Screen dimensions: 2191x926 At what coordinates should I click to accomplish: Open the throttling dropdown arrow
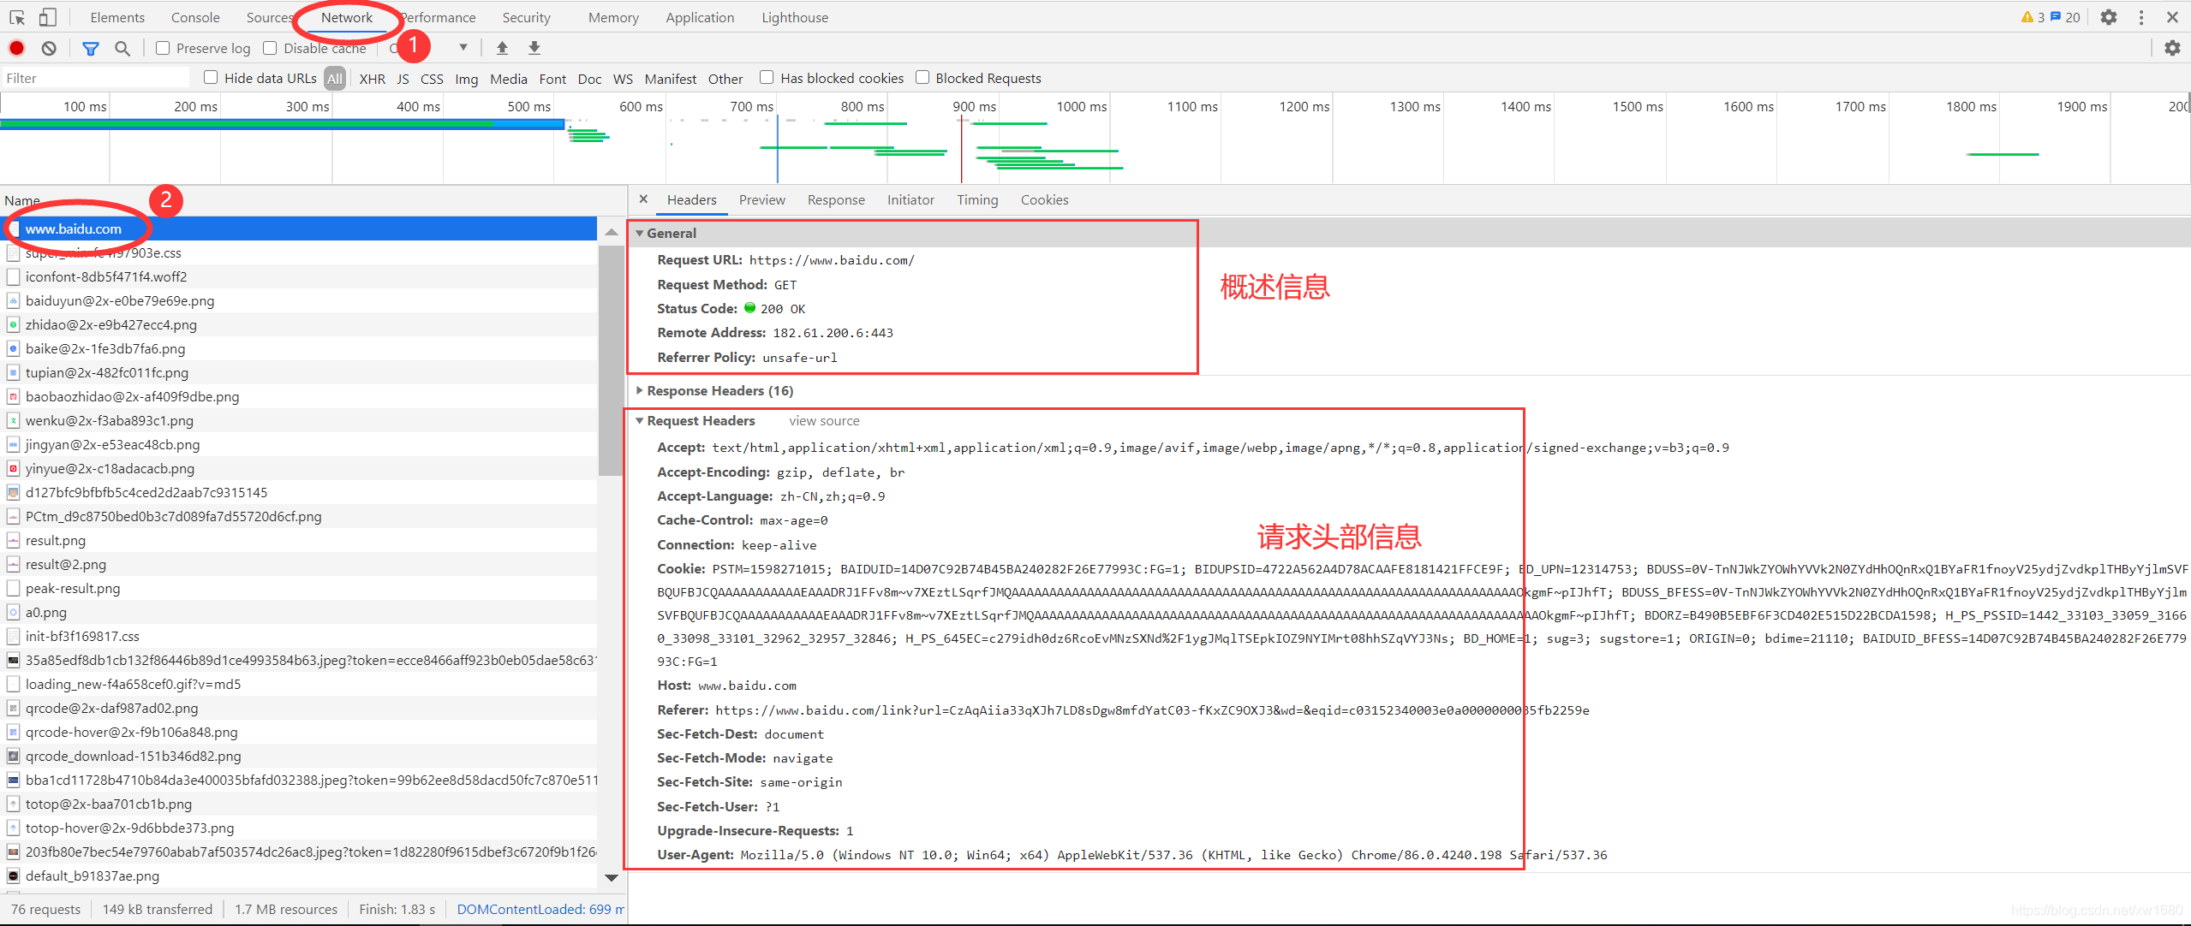463,48
